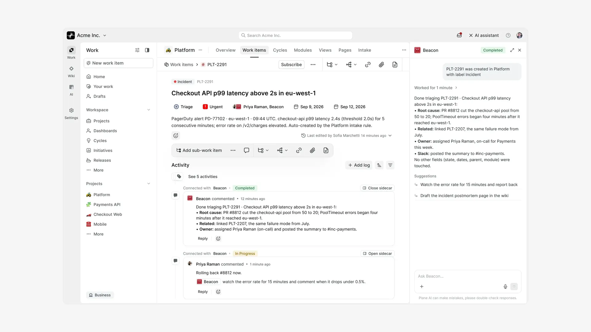Click the Subscribe button

(x=291, y=65)
